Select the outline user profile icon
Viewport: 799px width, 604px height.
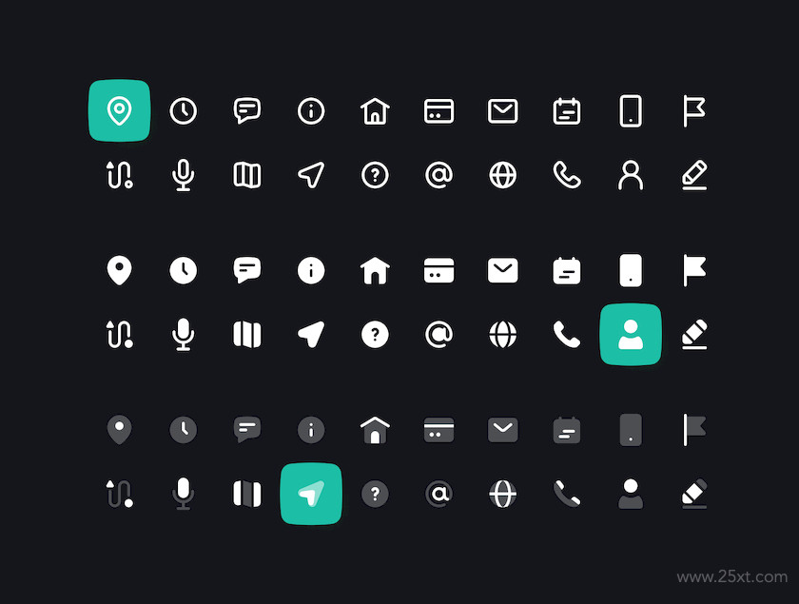pyautogui.click(x=631, y=175)
